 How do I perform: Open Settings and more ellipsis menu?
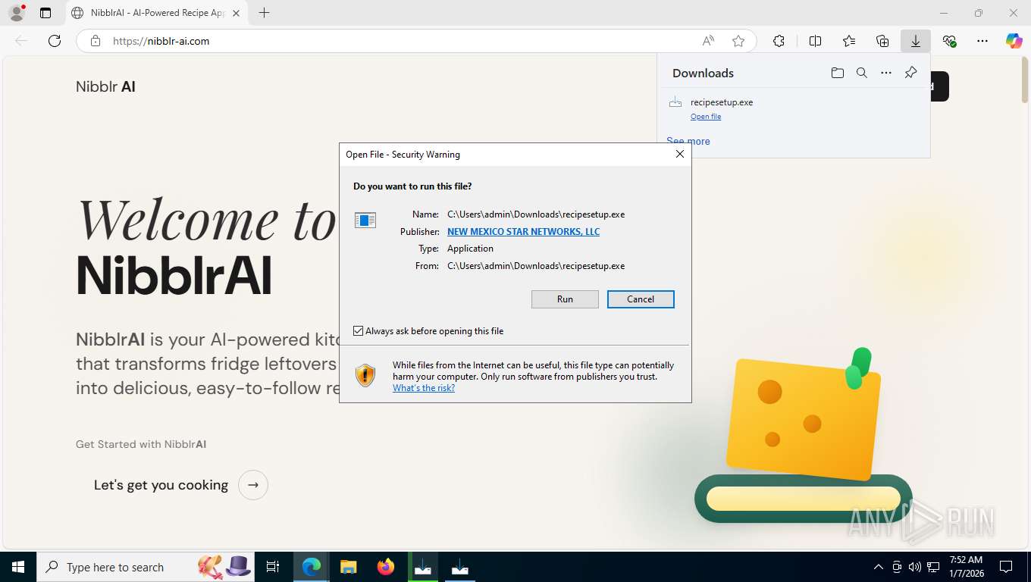coord(982,41)
